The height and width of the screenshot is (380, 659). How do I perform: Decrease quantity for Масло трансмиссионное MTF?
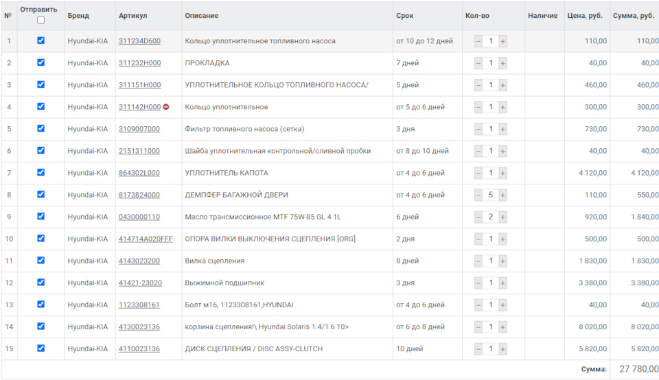click(x=478, y=217)
